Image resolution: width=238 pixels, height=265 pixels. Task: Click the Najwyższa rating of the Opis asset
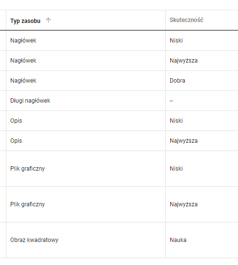click(x=183, y=141)
